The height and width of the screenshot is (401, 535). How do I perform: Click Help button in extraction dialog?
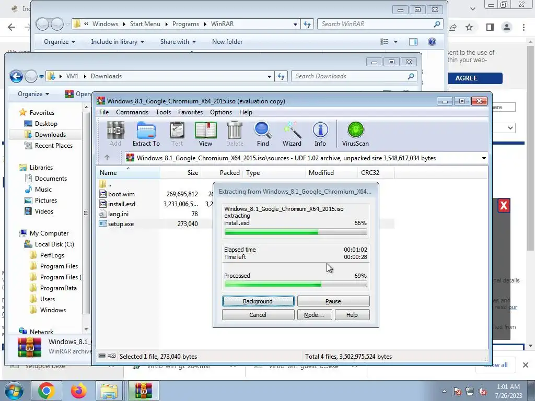click(x=352, y=315)
